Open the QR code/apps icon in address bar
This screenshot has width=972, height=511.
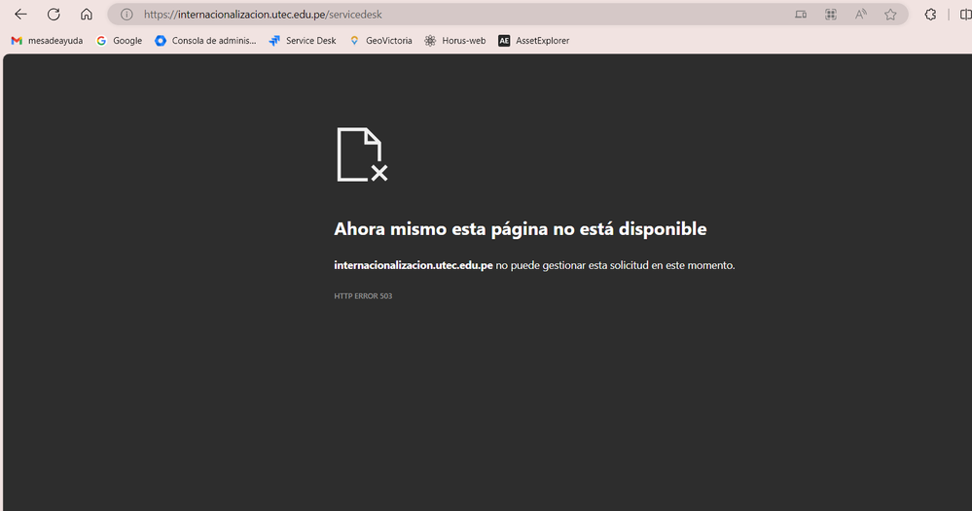(831, 15)
